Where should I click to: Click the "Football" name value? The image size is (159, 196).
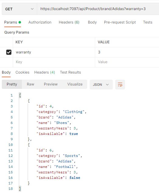pyautogui.click(x=65, y=167)
